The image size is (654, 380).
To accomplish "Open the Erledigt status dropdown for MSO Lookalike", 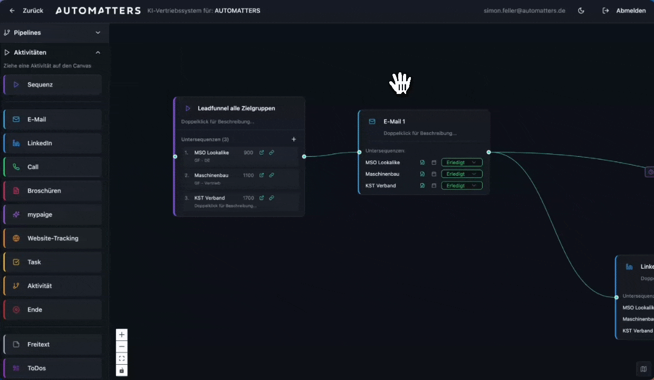I will (x=461, y=163).
